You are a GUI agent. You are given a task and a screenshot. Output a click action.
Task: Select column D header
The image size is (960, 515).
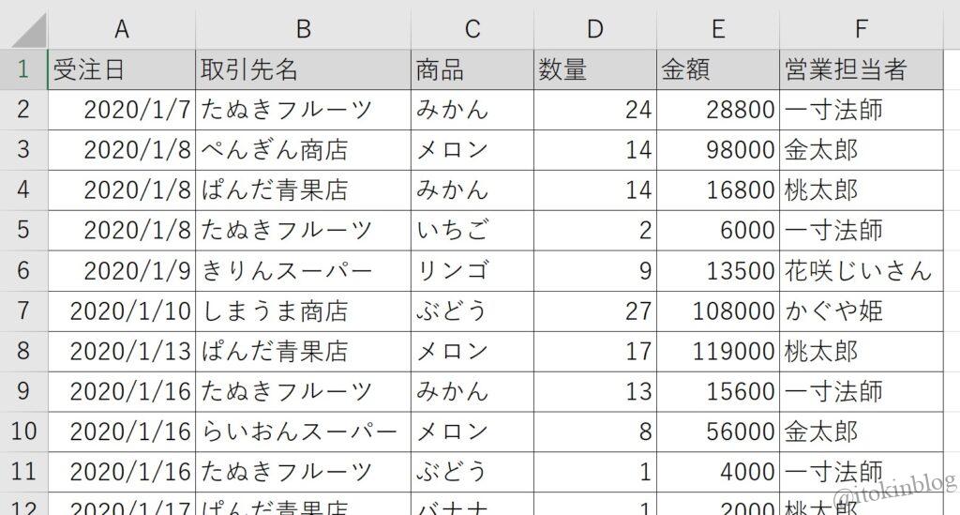point(594,30)
